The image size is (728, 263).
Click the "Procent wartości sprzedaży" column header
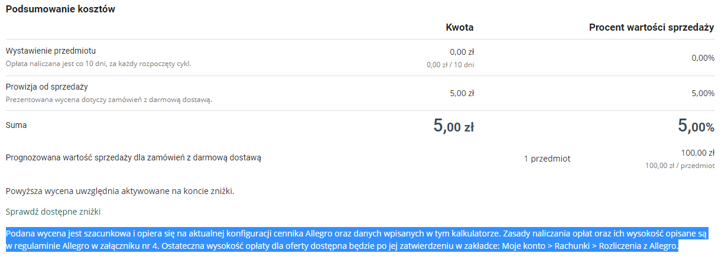point(651,27)
